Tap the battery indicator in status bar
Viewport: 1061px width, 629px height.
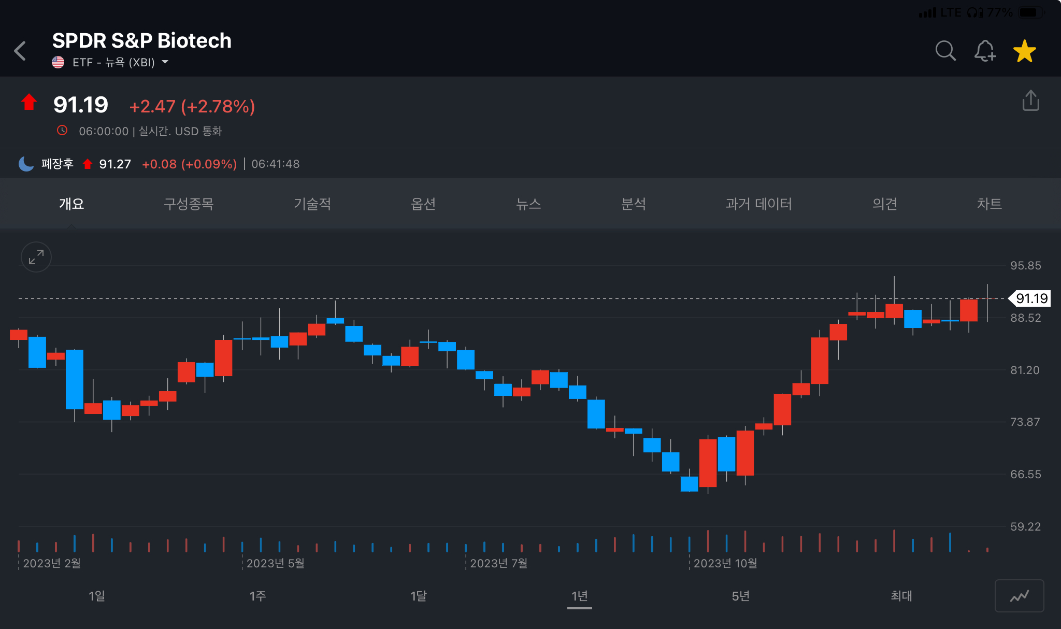point(1031,12)
